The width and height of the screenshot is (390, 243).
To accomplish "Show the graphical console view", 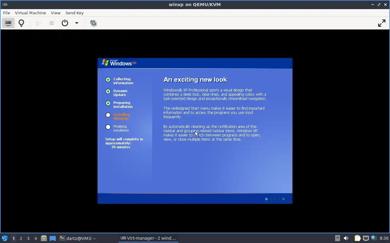I will (8, 23).
